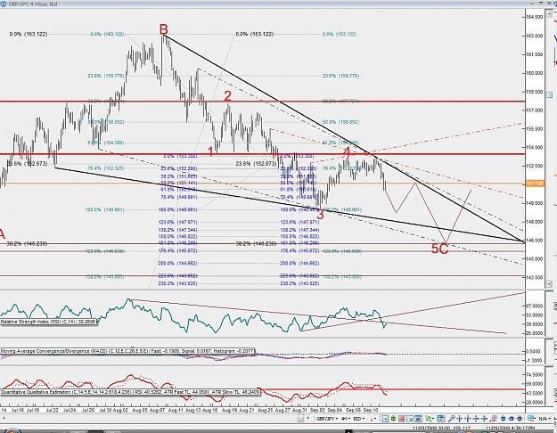Viewport: 557px width, 433px height.
Task: Click the chart-with-pointer toolbar icon
Action: click(410, 419)
